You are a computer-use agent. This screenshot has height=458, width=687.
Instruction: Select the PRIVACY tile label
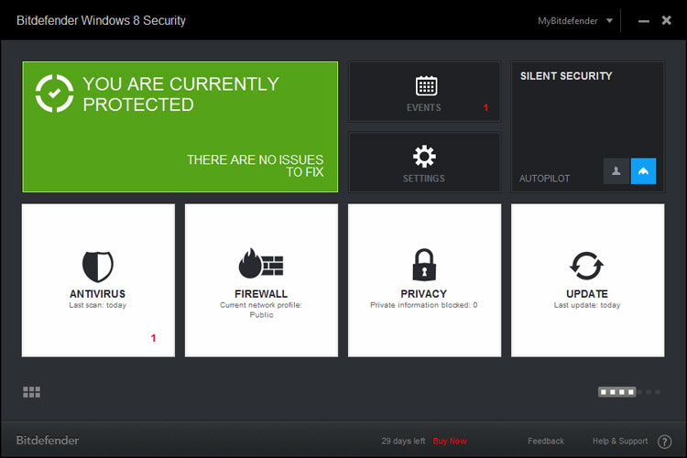point(424,294)
